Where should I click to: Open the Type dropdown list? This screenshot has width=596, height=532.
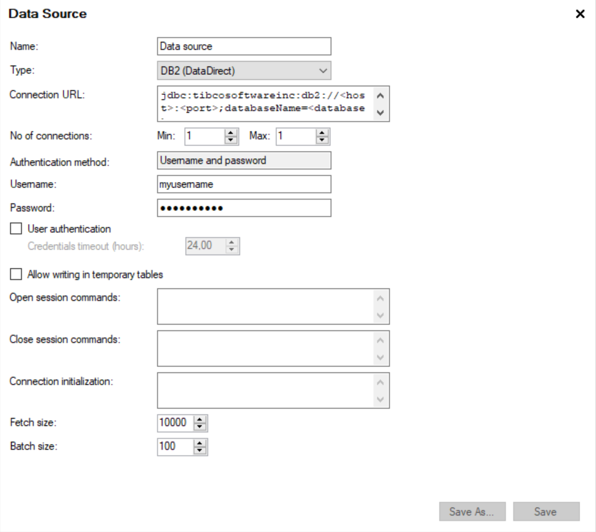pyautogui.click(x=244, y=71)
